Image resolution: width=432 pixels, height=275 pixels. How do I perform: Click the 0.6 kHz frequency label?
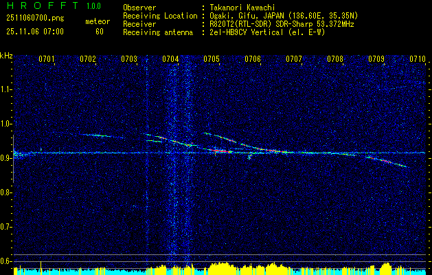coord(5,261)
